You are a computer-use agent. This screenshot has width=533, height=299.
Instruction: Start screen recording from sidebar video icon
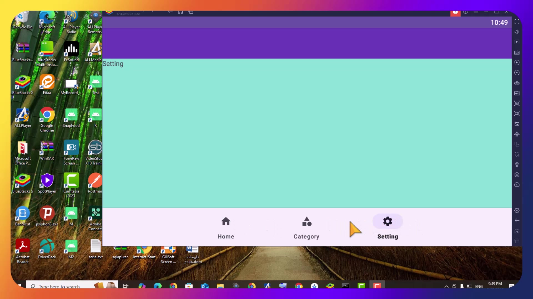[x=517, y=114]
